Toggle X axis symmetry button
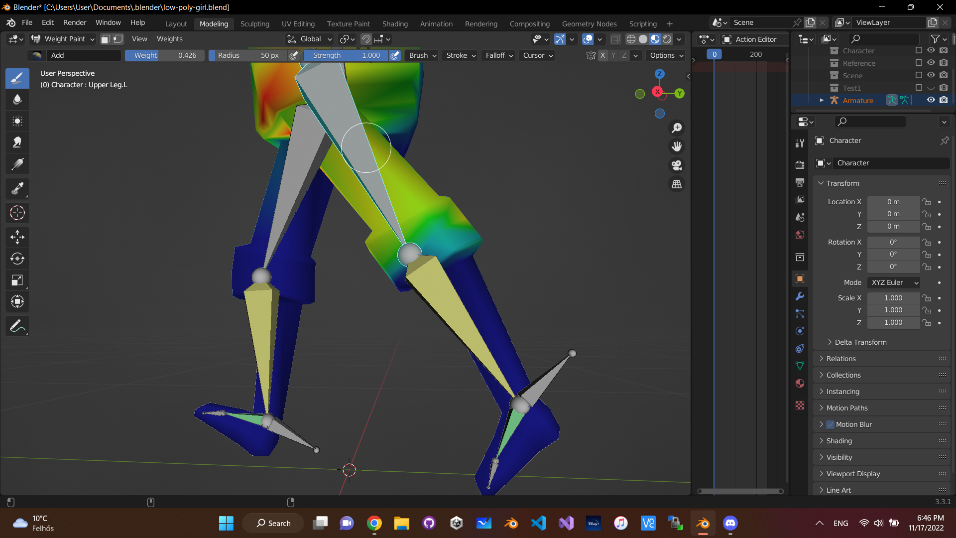The image size is (956, 538). [x=602, y=55]
